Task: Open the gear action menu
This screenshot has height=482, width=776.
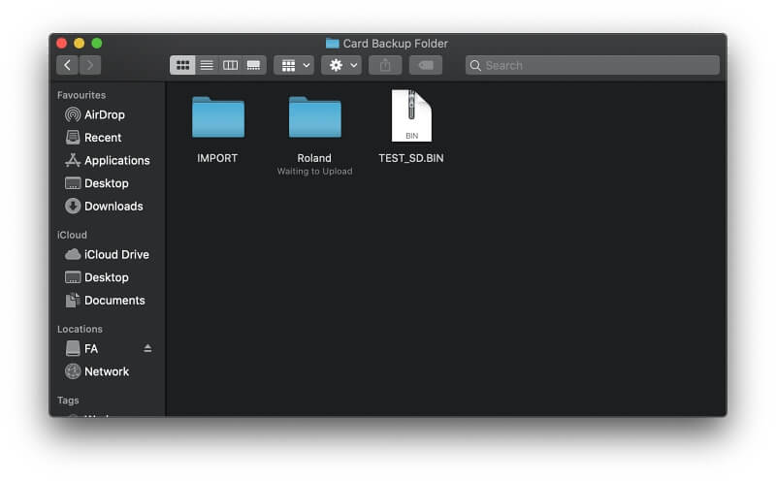Action: coord(341,65)
